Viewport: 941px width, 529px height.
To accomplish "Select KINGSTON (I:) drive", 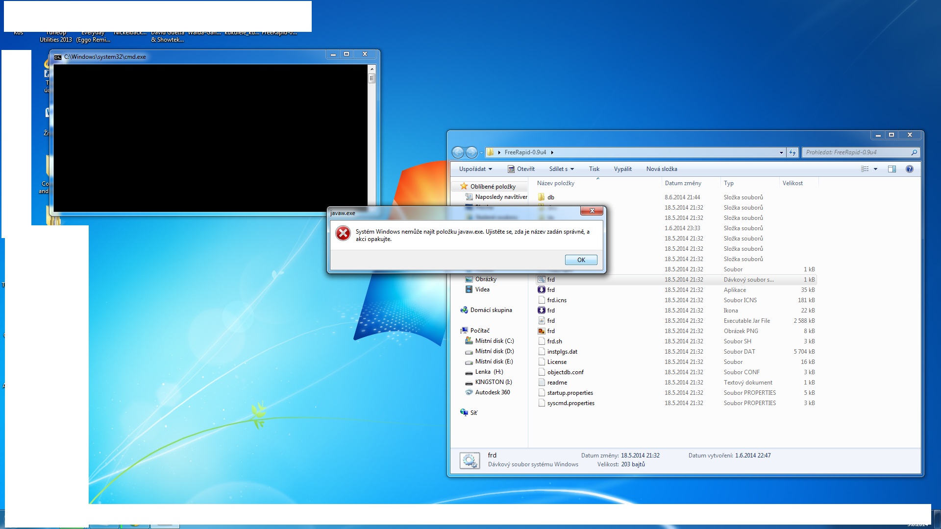I will [x=493, y=382].
